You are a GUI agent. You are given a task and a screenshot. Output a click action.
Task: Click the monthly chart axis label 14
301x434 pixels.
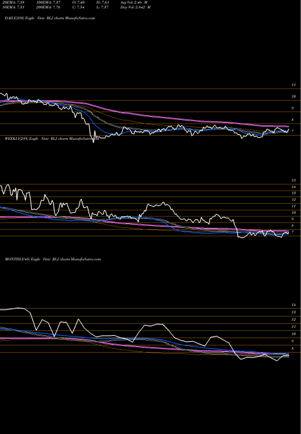coord(294,305)
